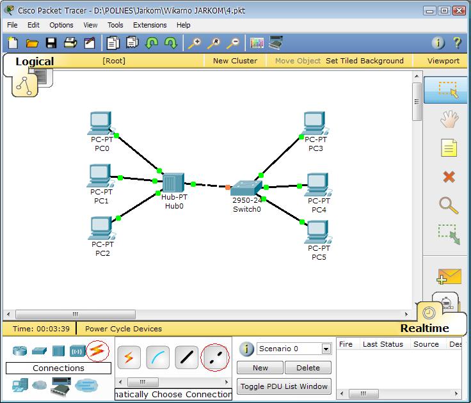Switch to Realtime mode tab
Viewport: 471px width, 403px height.
click(x=424, y=328)
